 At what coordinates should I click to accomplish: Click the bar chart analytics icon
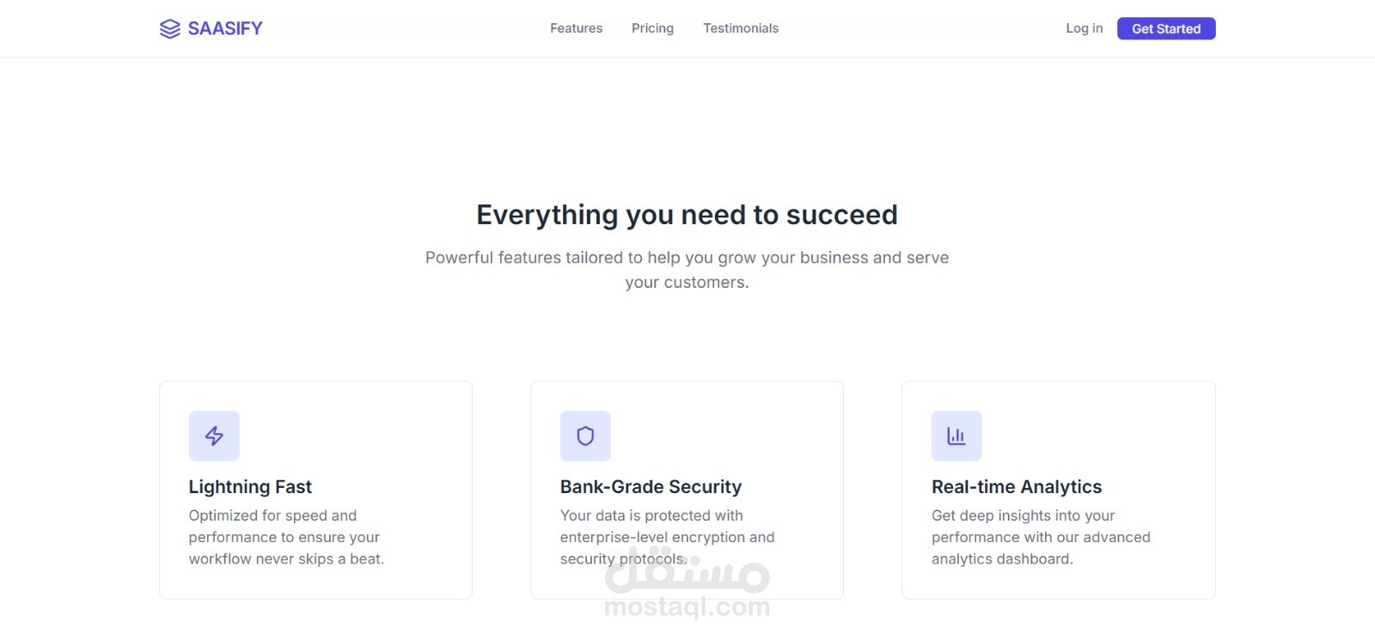point(956,436)
